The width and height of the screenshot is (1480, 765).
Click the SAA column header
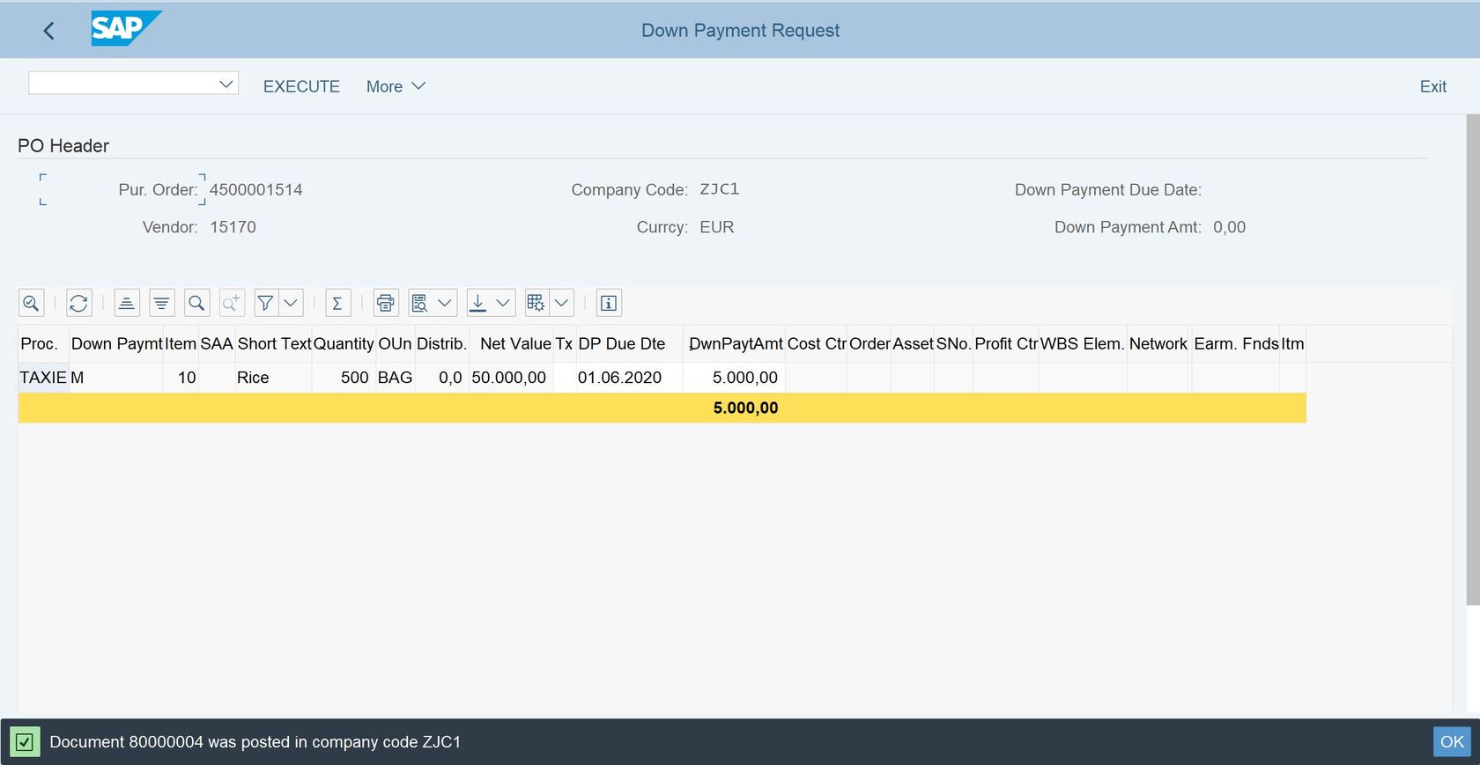(x=217, y=344)
